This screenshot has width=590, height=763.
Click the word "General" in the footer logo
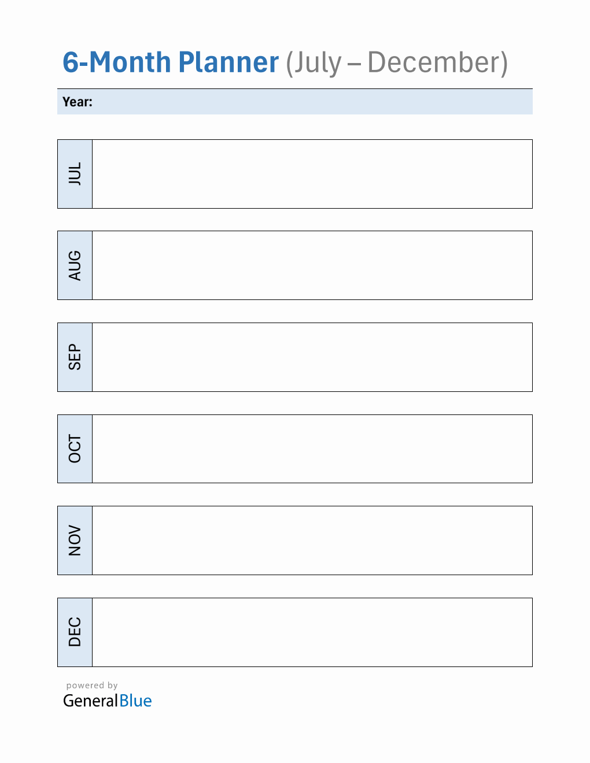[x=90, y=701]
